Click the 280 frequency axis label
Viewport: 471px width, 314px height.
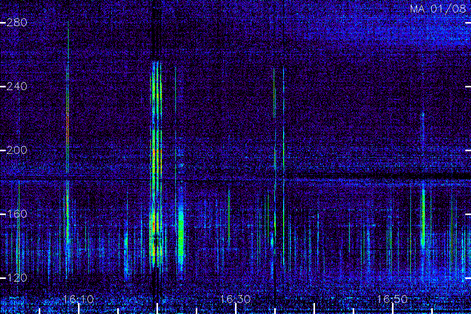point(17,23)
